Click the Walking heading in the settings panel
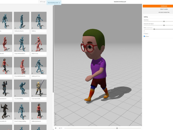The width and height of the screenshot is (173, 130). coord(146,17)
